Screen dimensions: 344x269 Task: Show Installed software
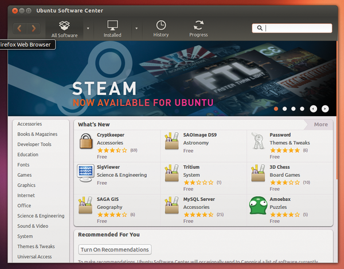(x=112, y=29)
